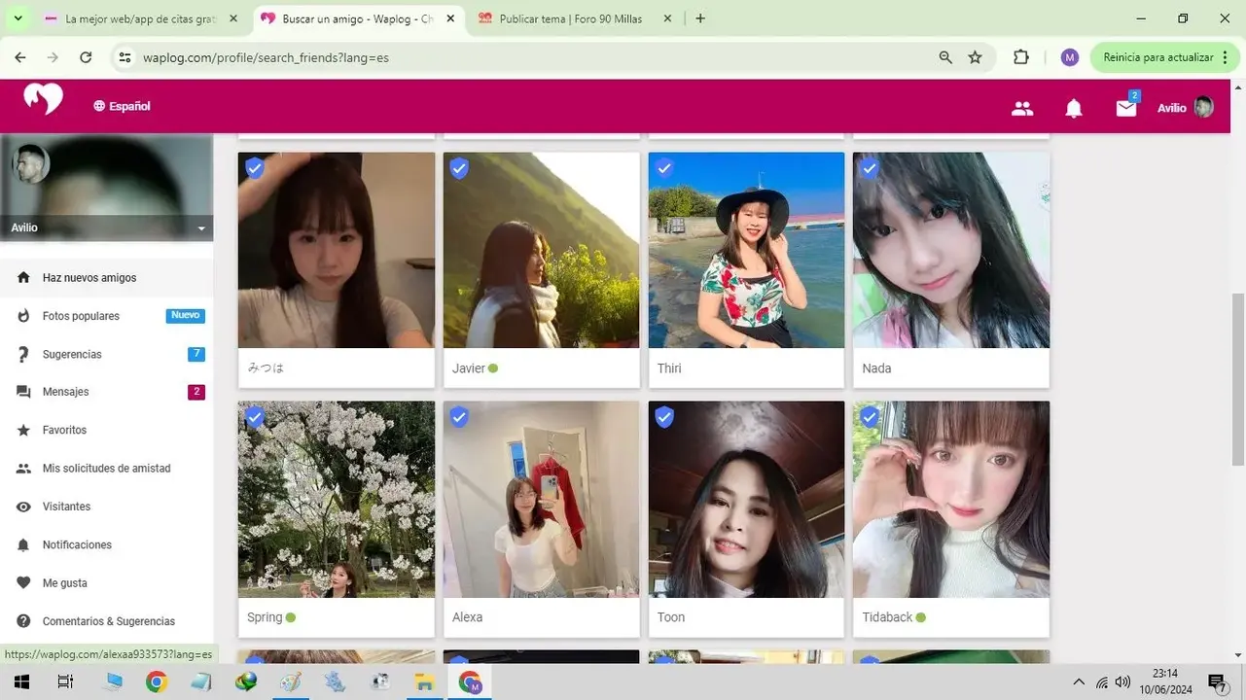
Task: Click the question mark icon for Sugerencias
Action: tap(23, 355)
